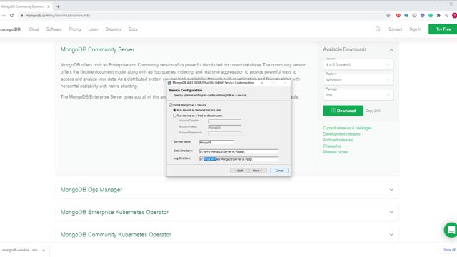Open the Package dropdown showing msi
The height and width of the screenshot is (257, 457).
[358, 95]
